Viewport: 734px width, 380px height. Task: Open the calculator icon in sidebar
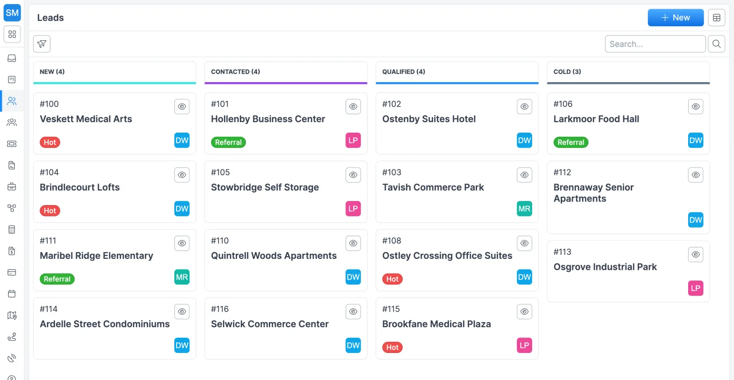12,229
